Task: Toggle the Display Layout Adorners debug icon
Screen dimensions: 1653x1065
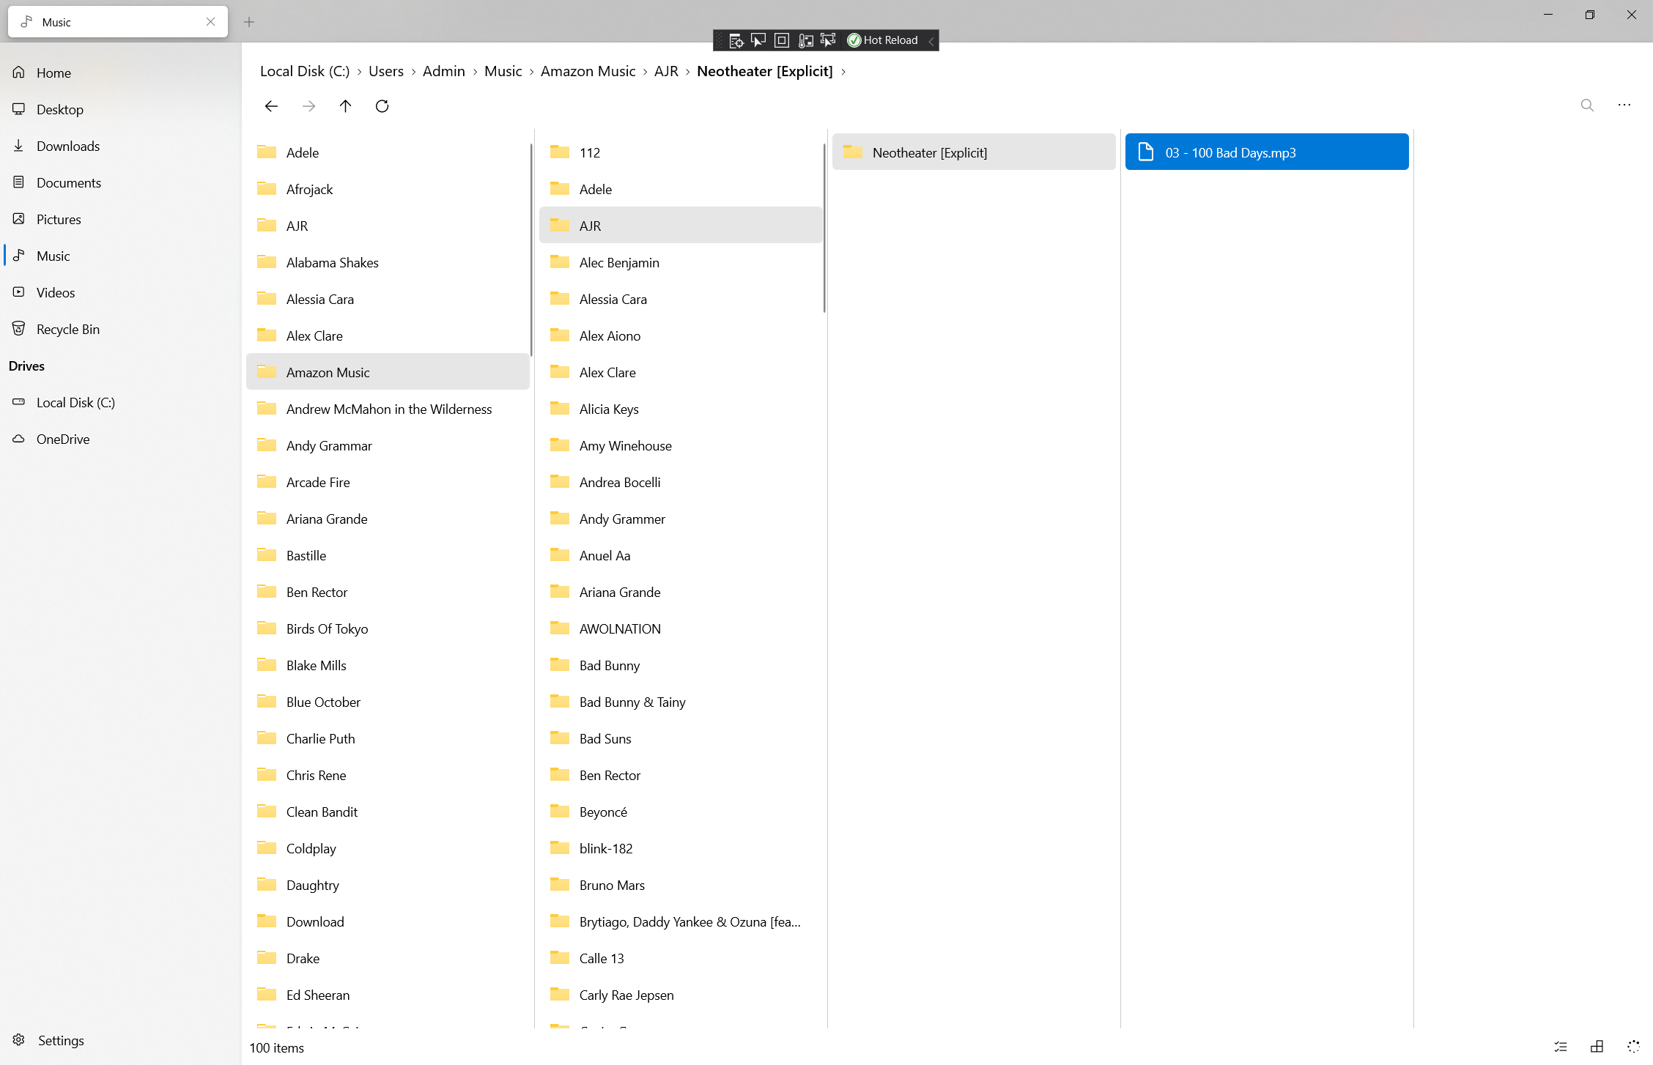Action: (x=782, y=40)
